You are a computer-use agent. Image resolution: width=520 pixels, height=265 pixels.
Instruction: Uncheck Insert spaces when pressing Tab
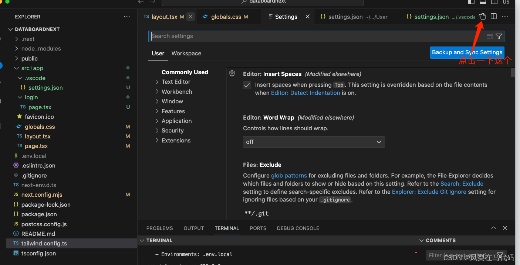click(x=247, y=85)
